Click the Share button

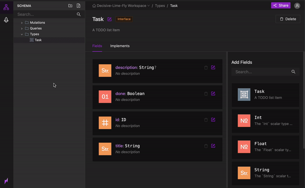coord(281,5)
